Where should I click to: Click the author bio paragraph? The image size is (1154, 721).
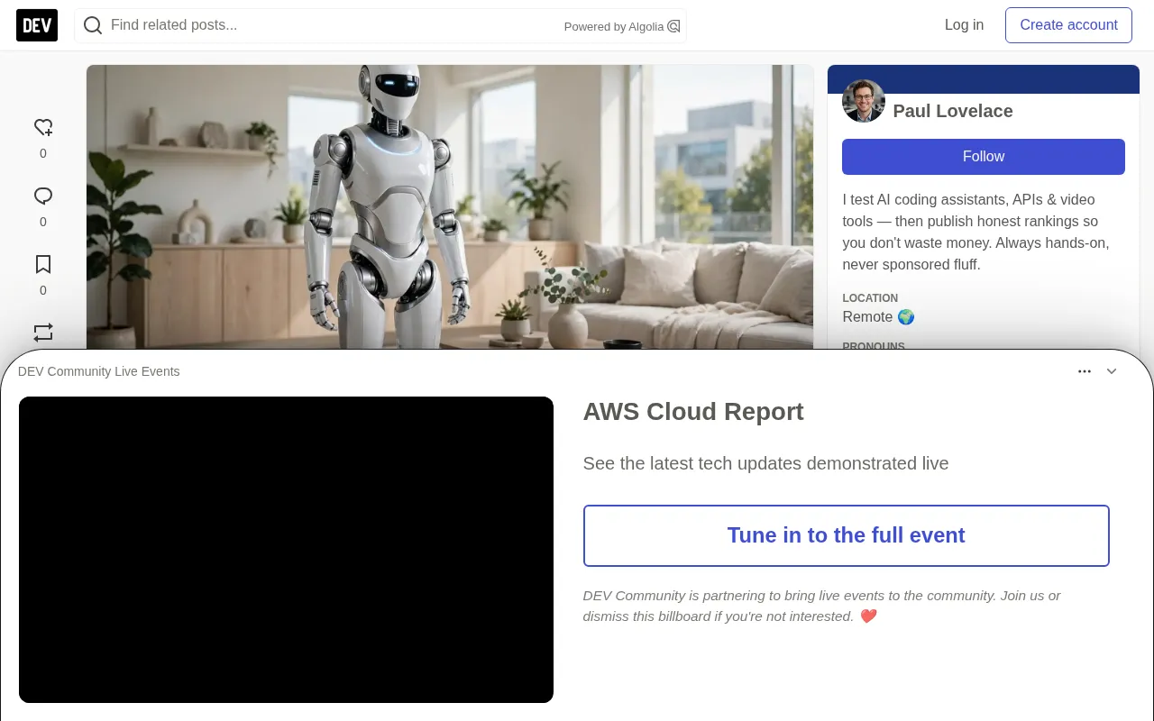pyautogui.click(x=977, y=232)
